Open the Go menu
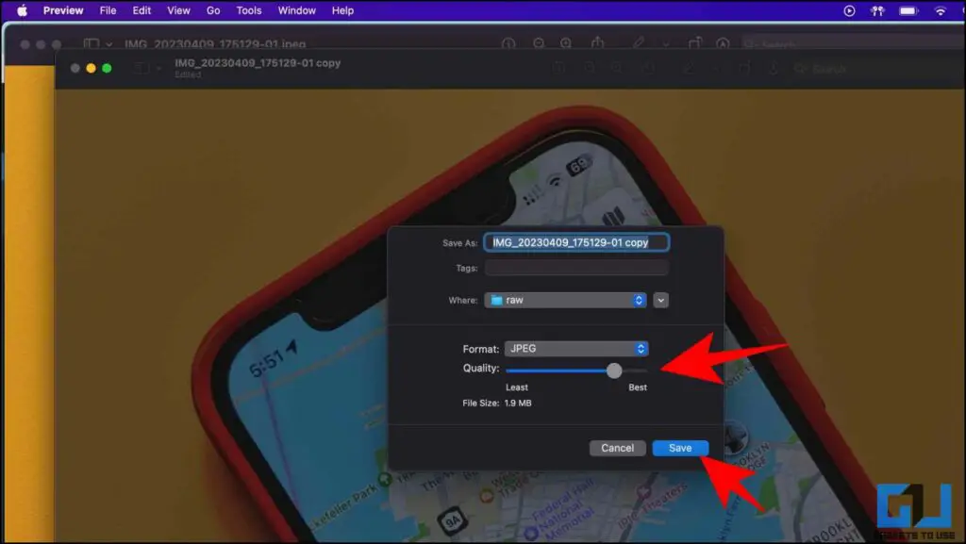Screen dimensions: 966x544 click(213, 10)
